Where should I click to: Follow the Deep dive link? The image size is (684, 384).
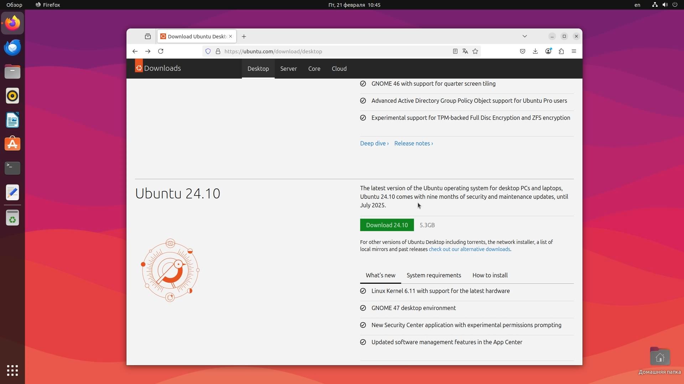pyautogui.click(x=374, y=143)
